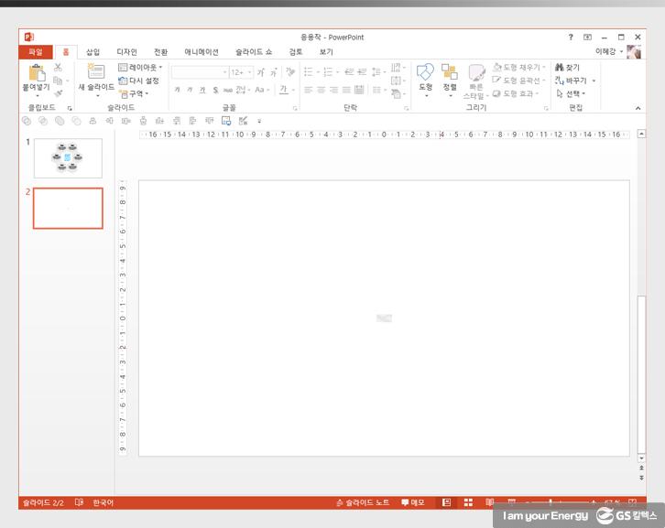
Task: Switch to Slide Sorter view in status bar
Action: pos(468,502)
